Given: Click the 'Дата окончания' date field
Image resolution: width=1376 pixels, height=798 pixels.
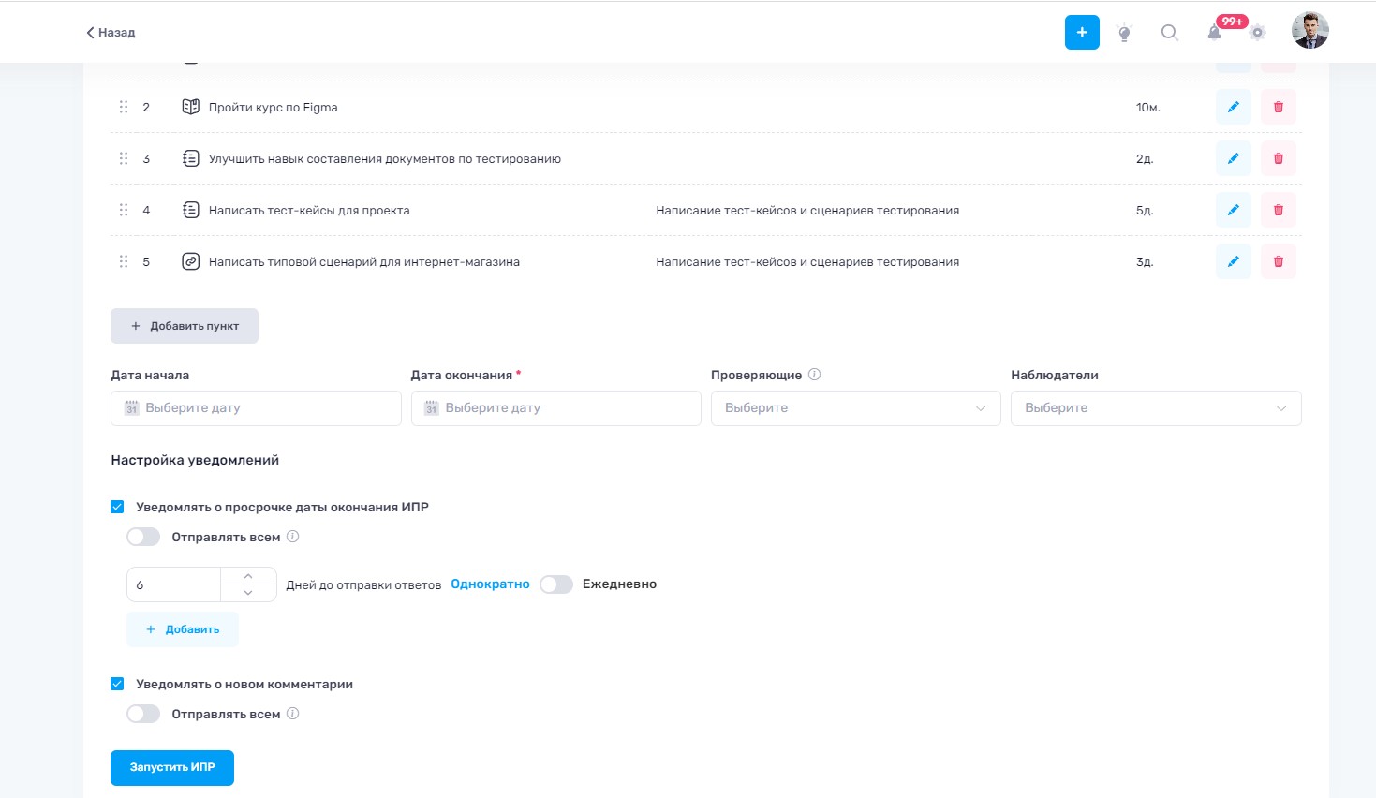Looking at the screenshot, I should (x=555, y=408).
